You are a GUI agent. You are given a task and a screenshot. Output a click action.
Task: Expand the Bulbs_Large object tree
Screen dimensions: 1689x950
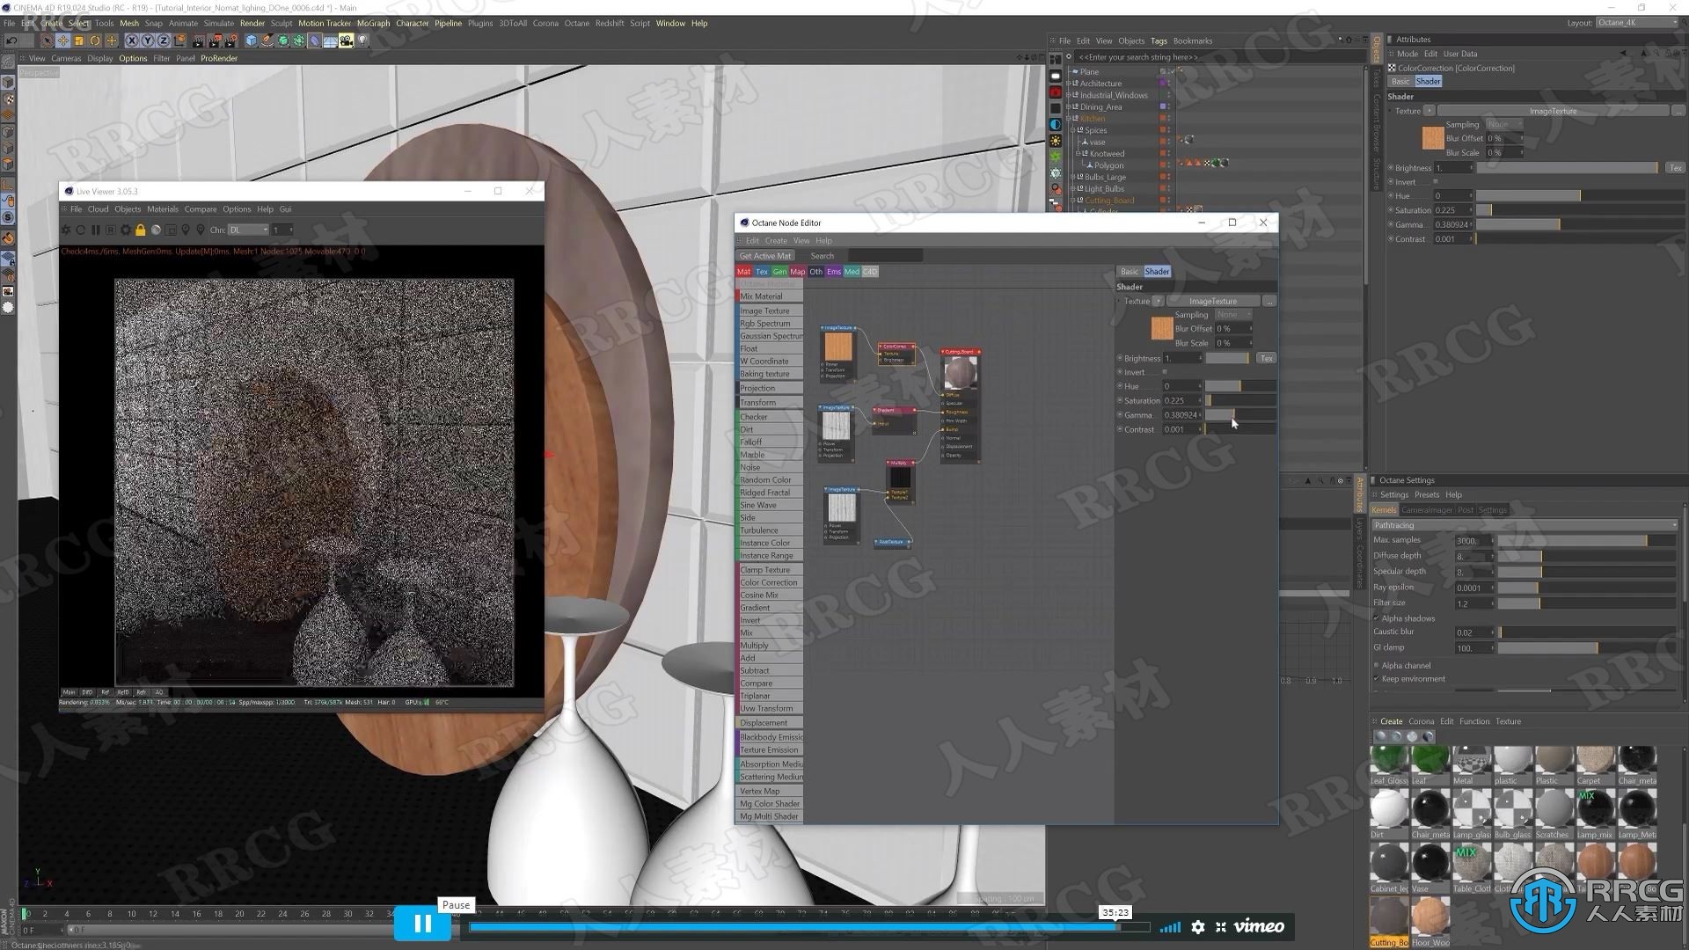[1074, 177]
